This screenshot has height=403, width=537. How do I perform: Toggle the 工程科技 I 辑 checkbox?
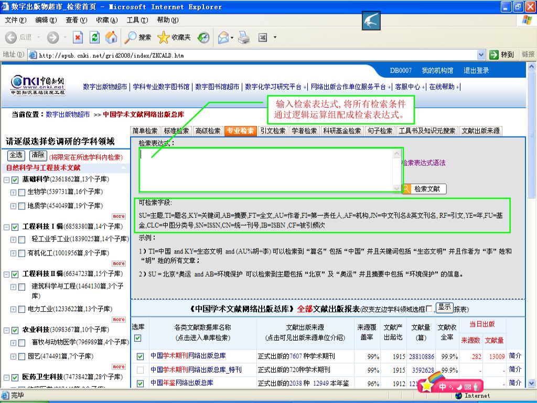pyautogui.click(x=15, y=227)
